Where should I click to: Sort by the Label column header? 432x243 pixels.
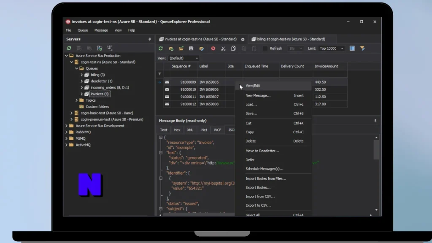click(x=212, y=66)
